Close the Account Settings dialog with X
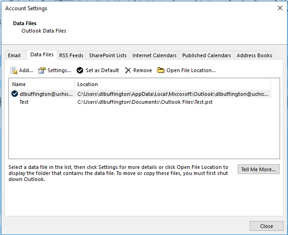288x235 pixels. pyautogui.click(x=280, y=8)
